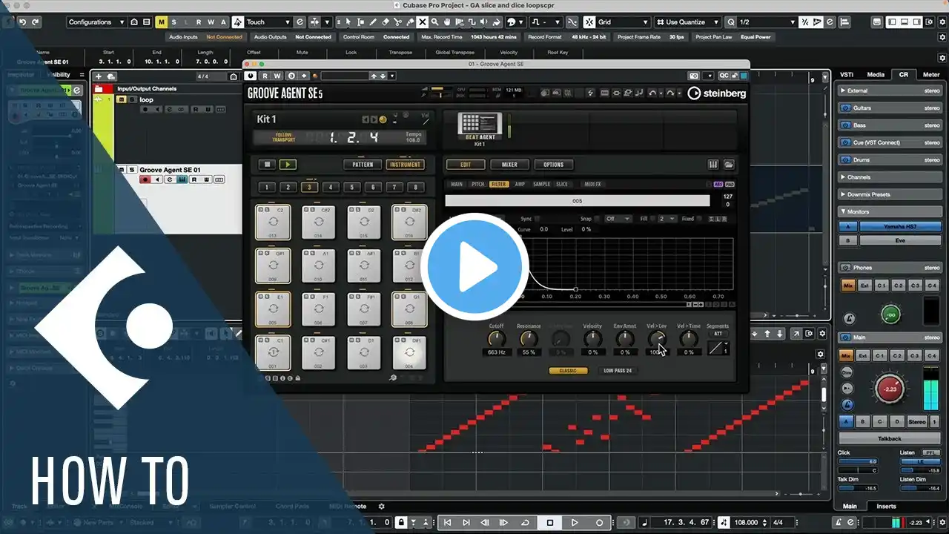Enable monitor A Yamaha HS7

point(847,226)
